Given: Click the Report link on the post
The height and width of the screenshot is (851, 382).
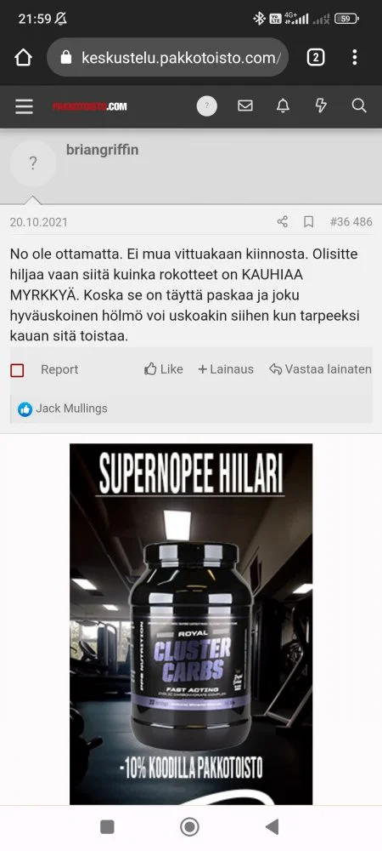Looking at the screenshot, I should click(x=59, y=369).
